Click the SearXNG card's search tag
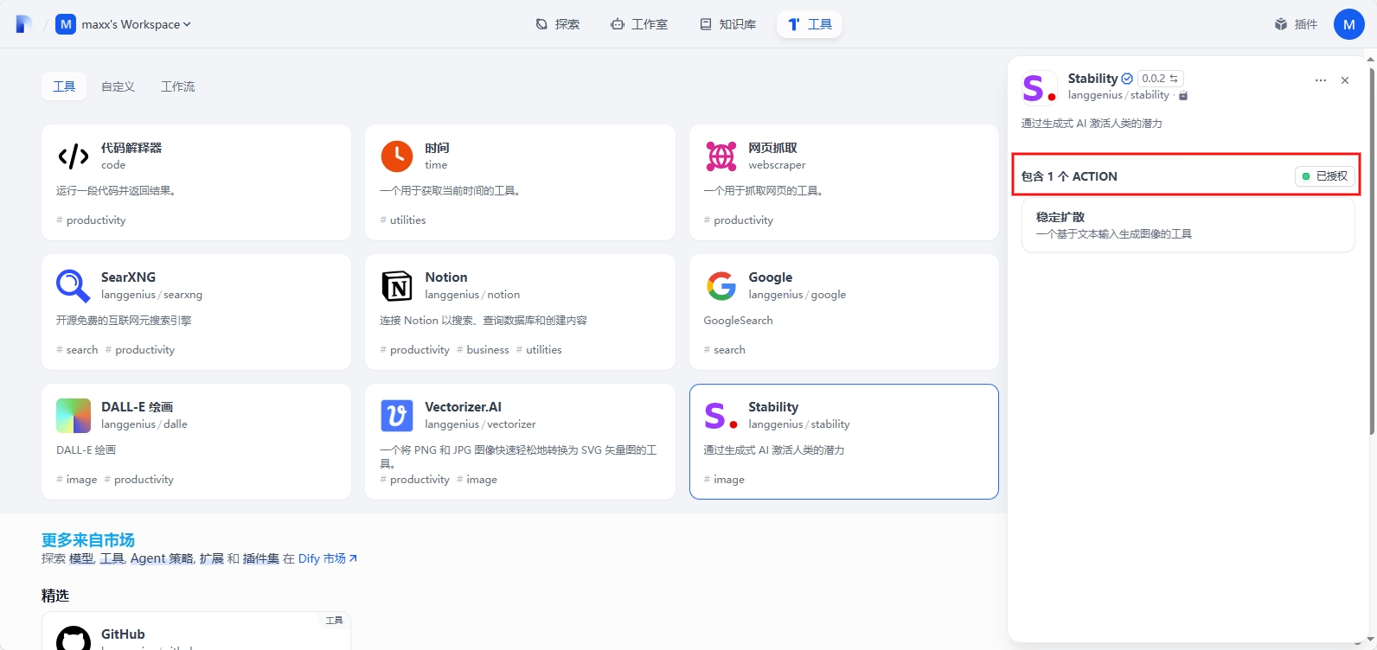The width and height of the screenshot is (1377, 650). [x=78, y=350]
